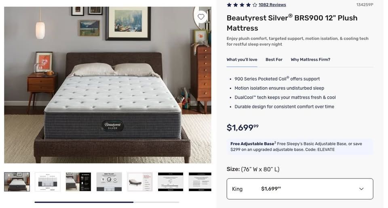The width and height of the screenshot is (388, 208).
Task: Show the Built to Last thumbnail
Action: tap(109, 182)
